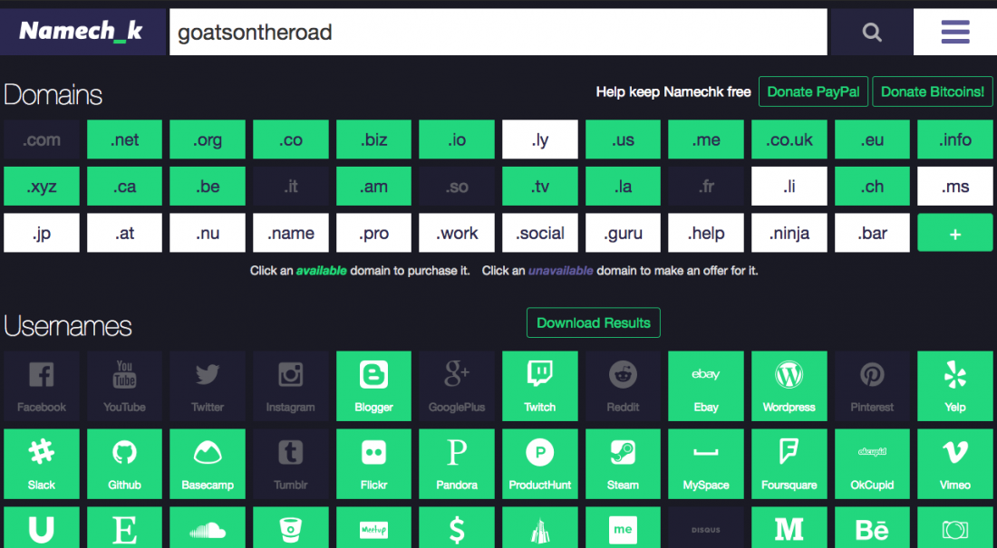Select the .biz domain tile
997x548 pixels.
(x=373, y=139)
